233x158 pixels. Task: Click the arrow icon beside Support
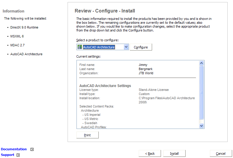[18, 155]
